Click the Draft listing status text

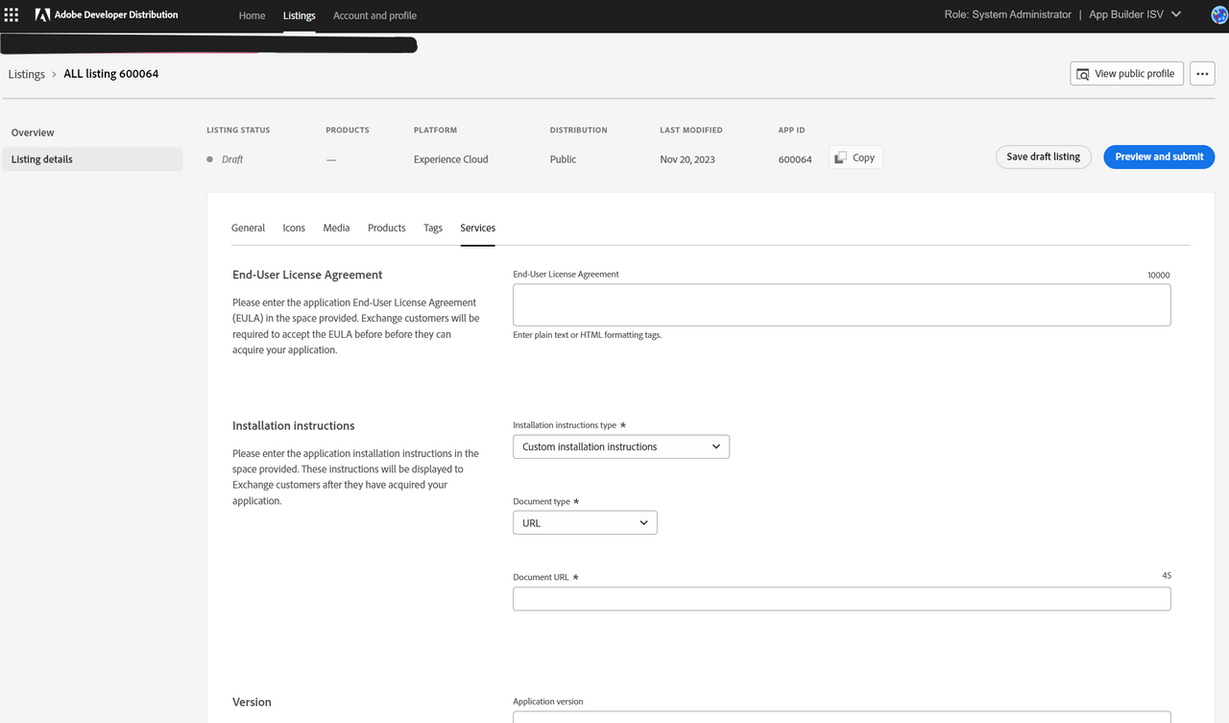coord(232,159)
